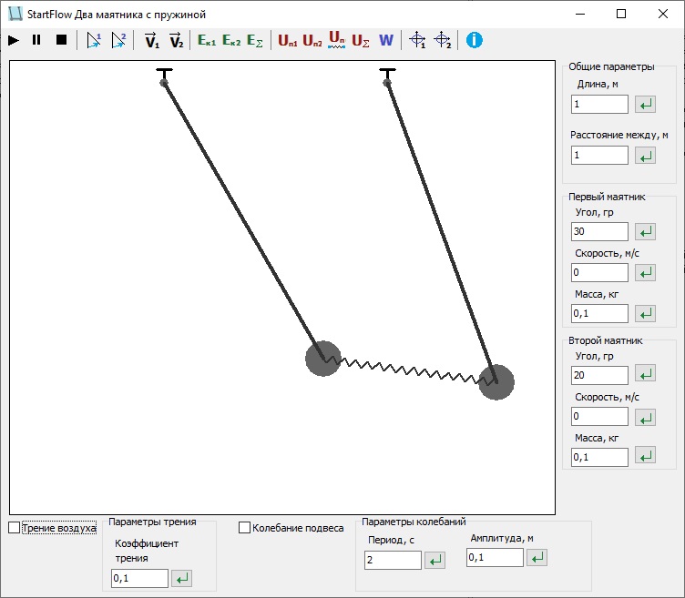Enable the Трение воздуха checkbox
This screenshot has width=685, height=598.
click(14, 528)
